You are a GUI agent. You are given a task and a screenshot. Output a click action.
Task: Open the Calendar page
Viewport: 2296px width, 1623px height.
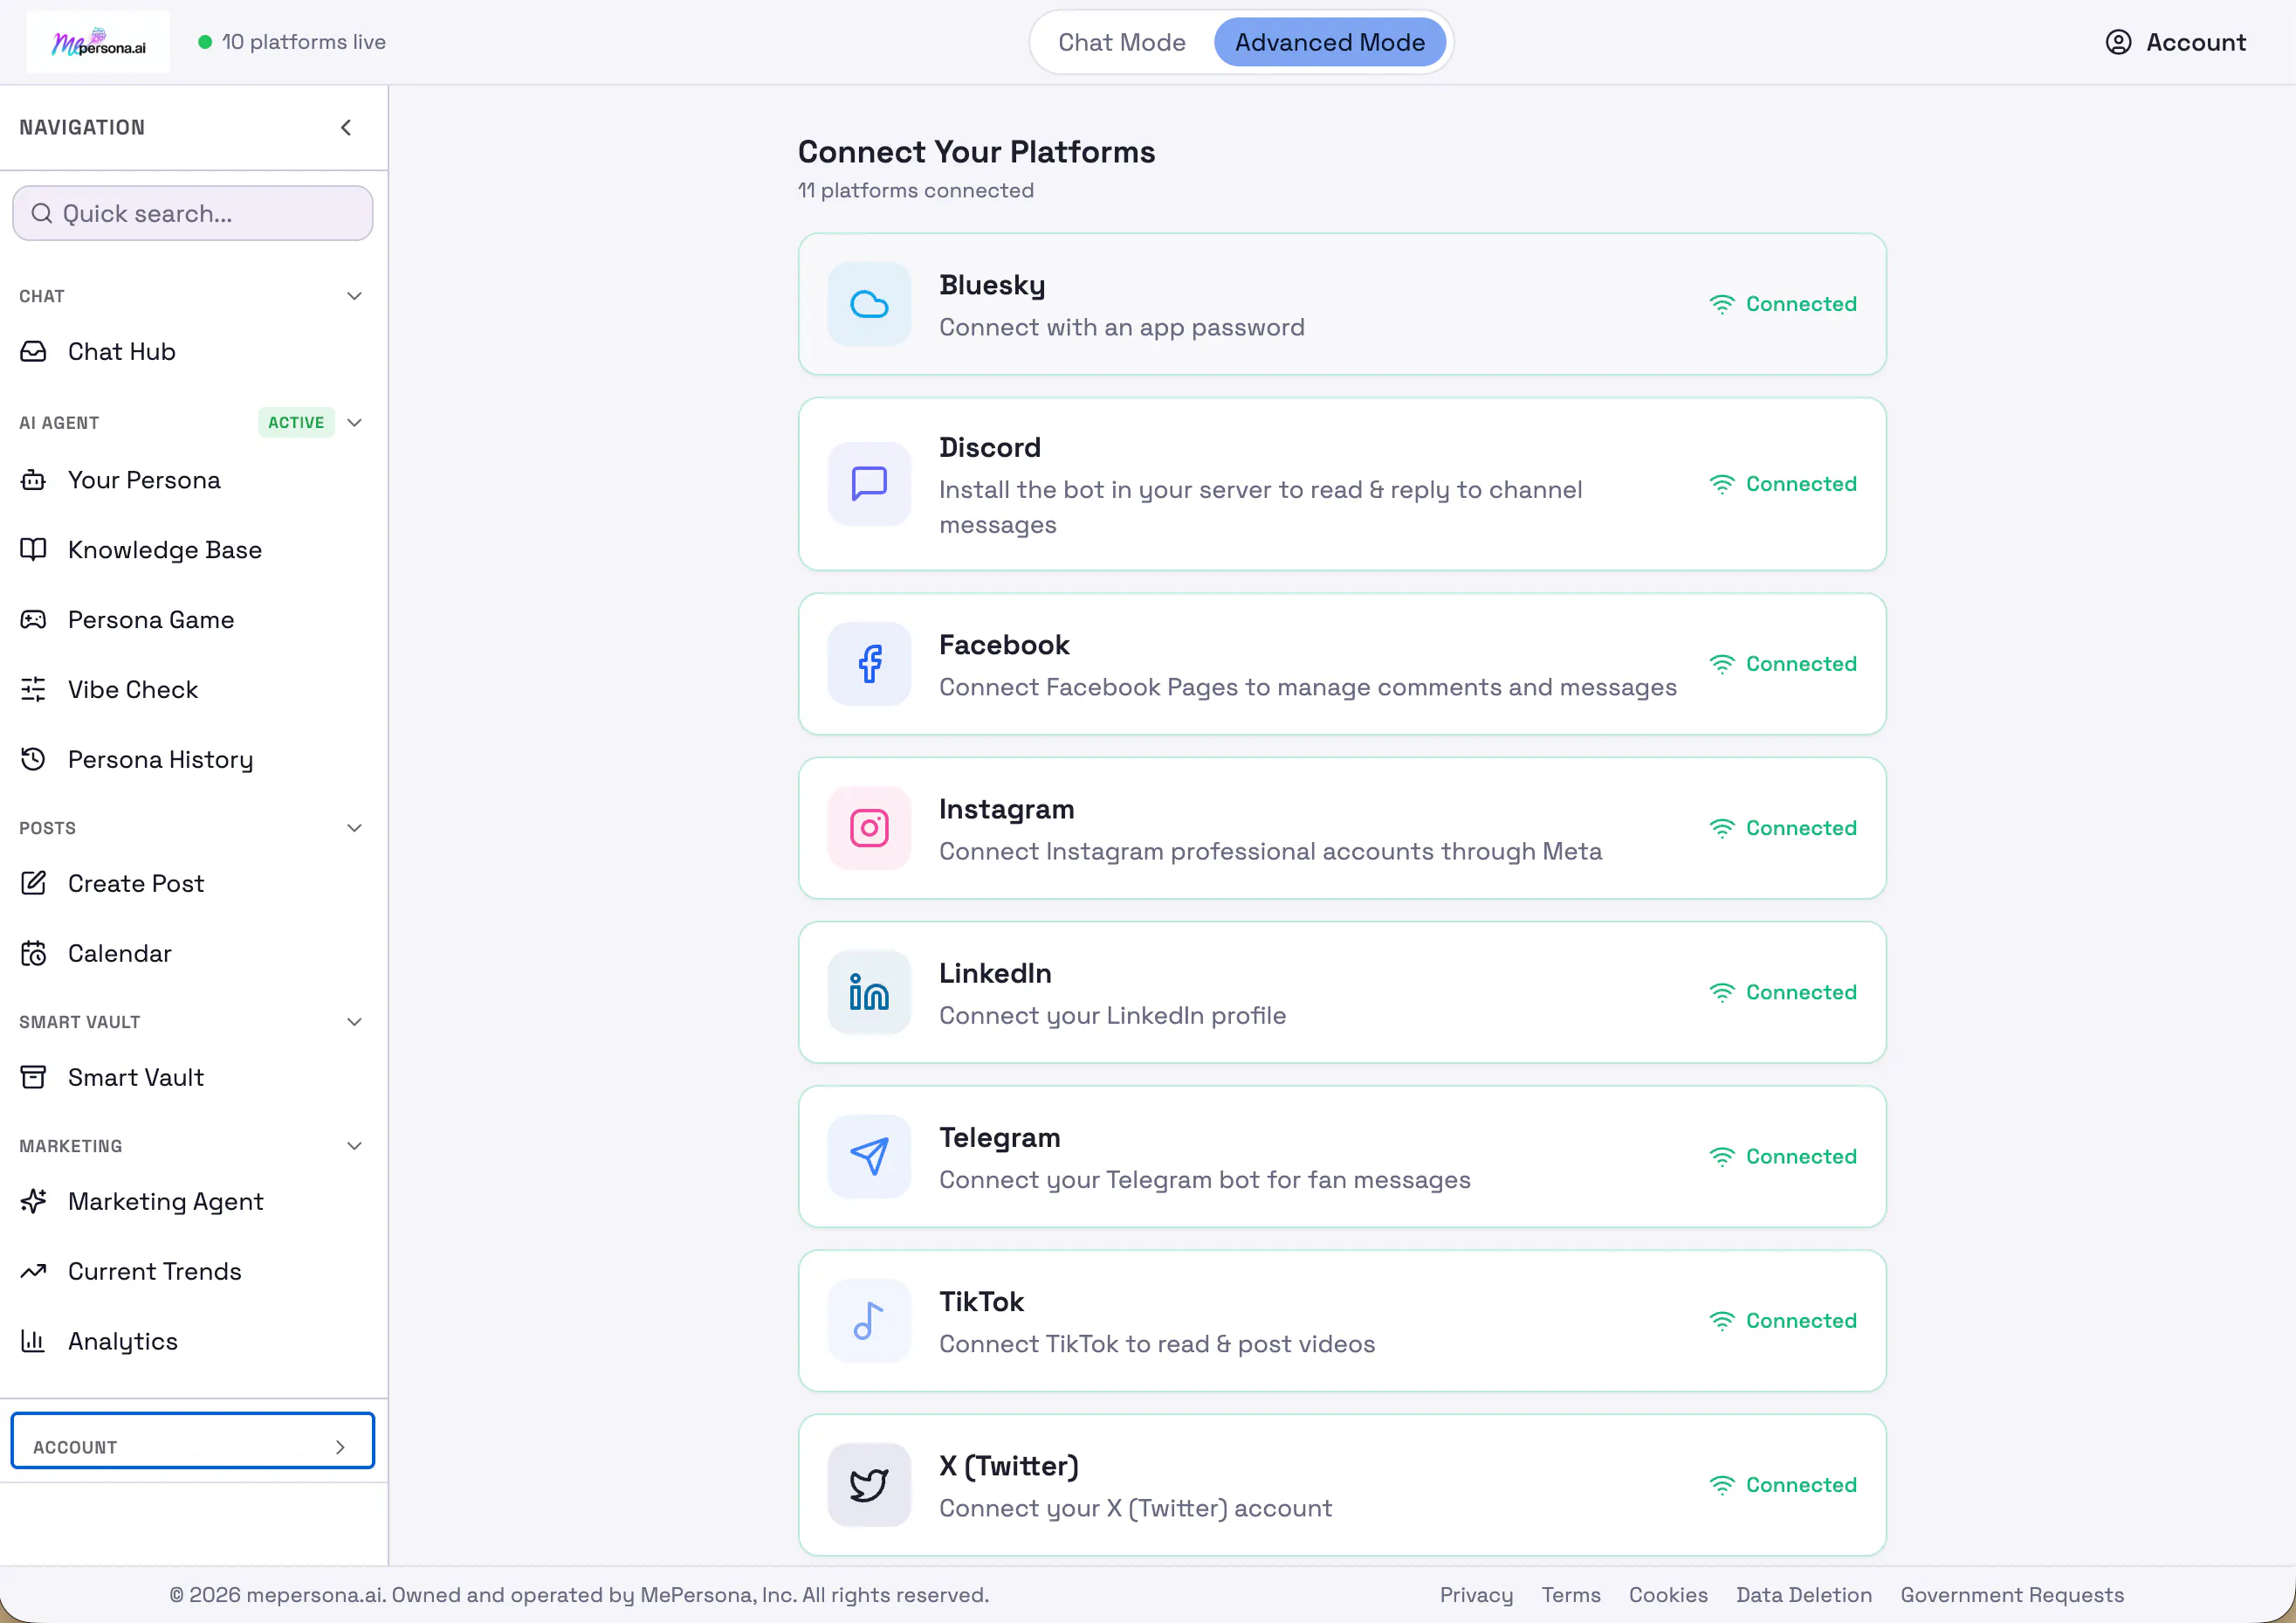193,954
